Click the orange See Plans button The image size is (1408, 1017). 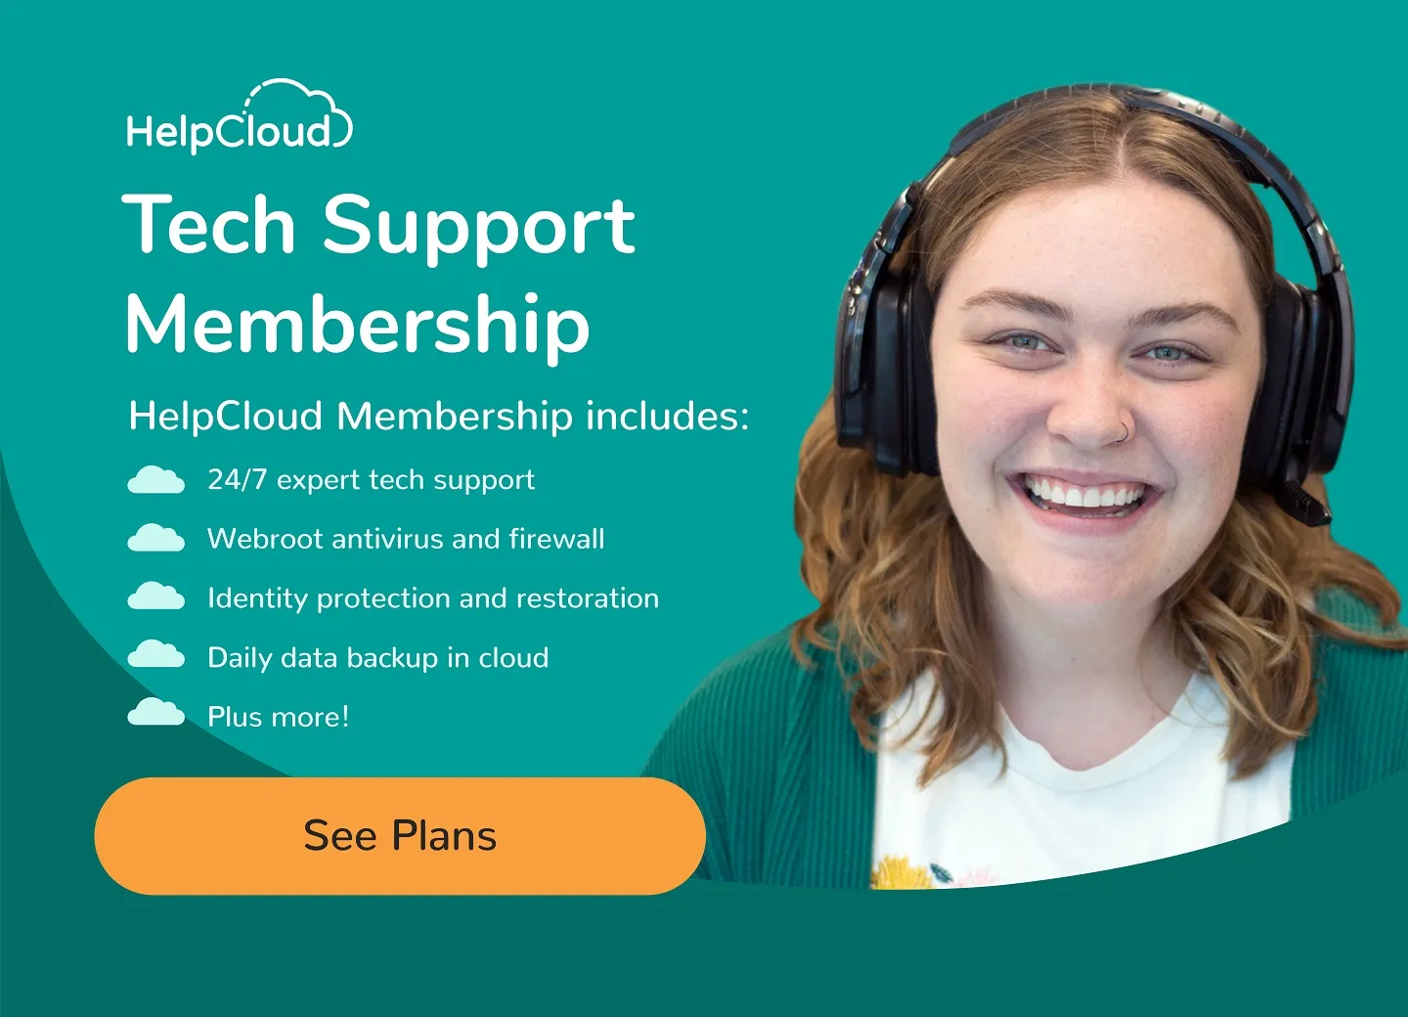[400, 836]
